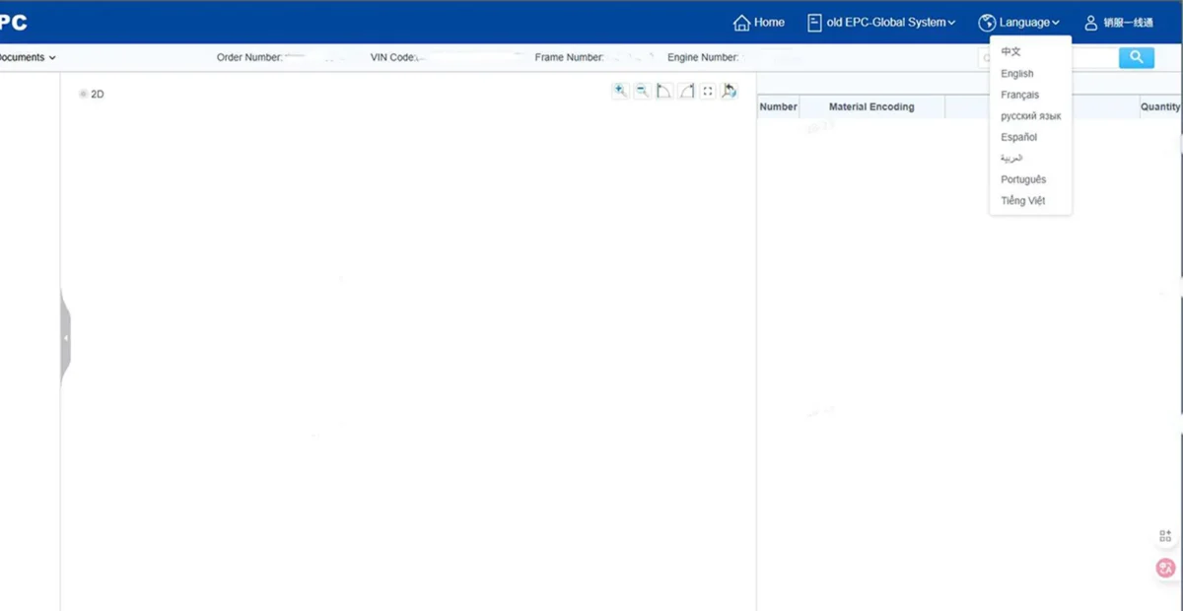
Task: Click the zoom out magnifier icon
Action: [x=642, y=91]
